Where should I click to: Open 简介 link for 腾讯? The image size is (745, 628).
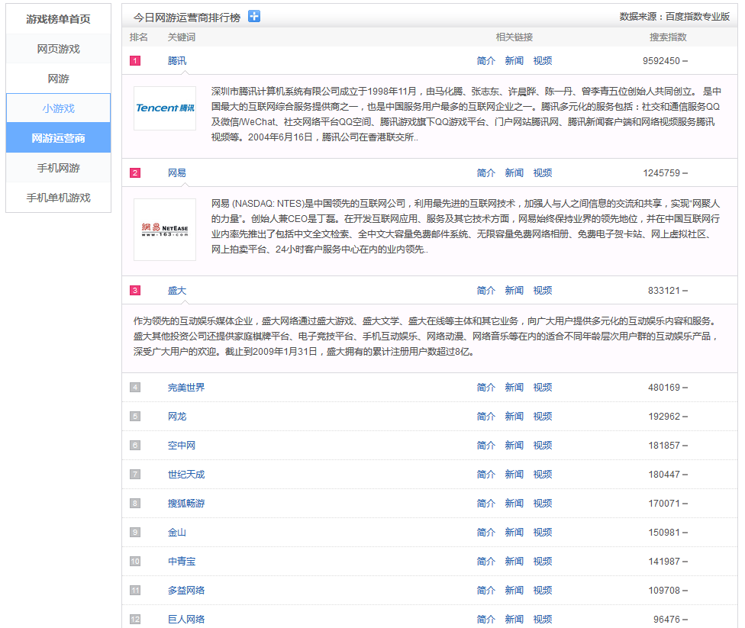486,61
